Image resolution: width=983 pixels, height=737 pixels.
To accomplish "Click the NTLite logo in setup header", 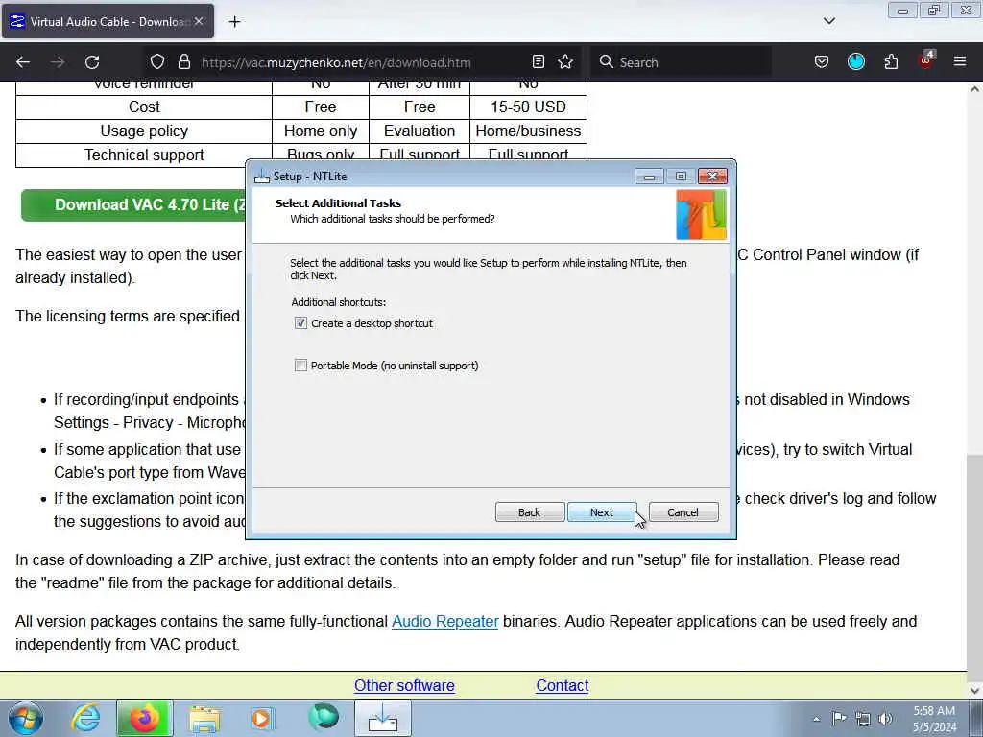I will [x=702, y=215].
